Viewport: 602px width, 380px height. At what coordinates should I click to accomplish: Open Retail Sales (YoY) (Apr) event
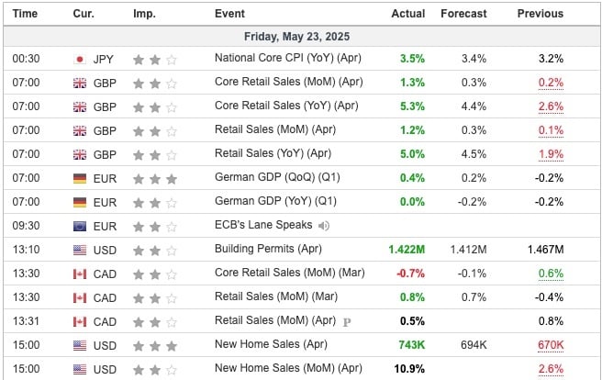273,153
